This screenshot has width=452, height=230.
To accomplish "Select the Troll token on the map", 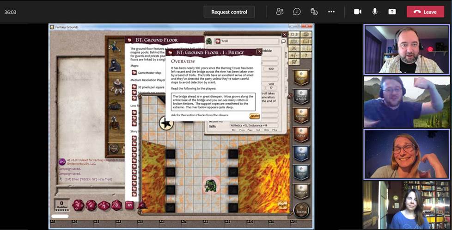I will [211, 186].
